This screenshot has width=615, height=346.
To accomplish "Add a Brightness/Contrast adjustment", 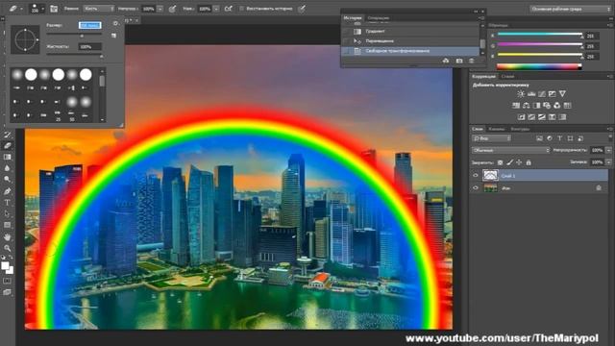I will click(521, 94).
